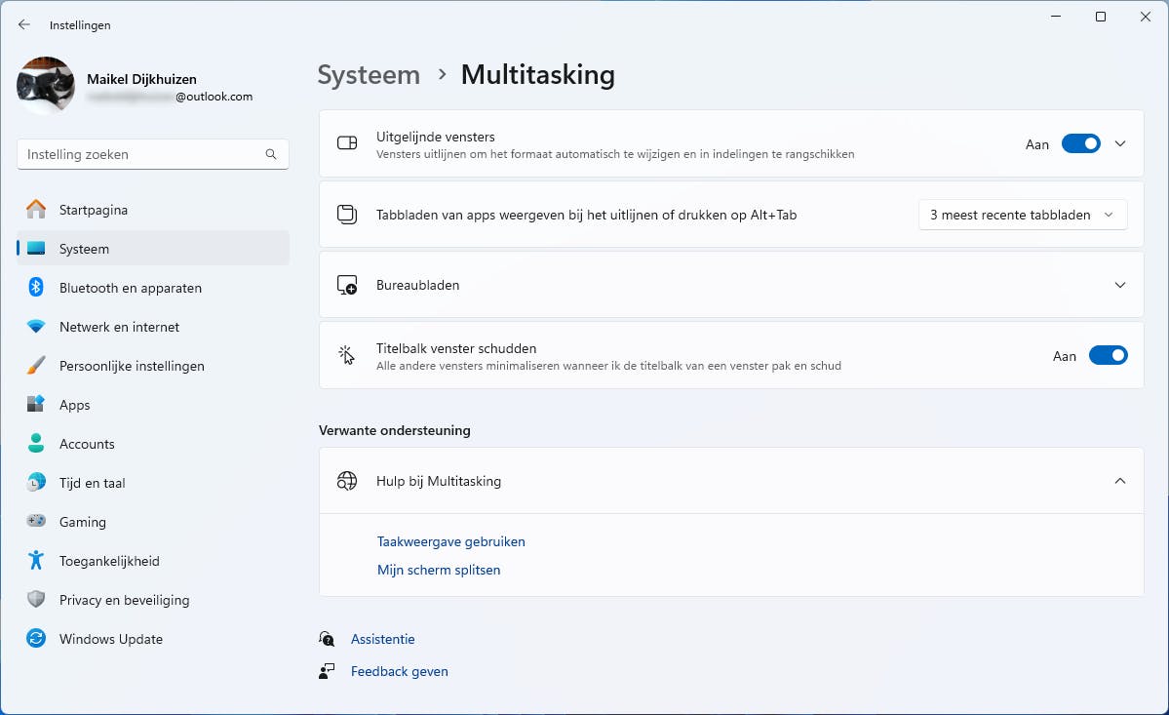The width and height of the screenshot is (1169, 715).
Task: Disable Titelbalk venster schudden toggle
Action: click(1108, 356)
